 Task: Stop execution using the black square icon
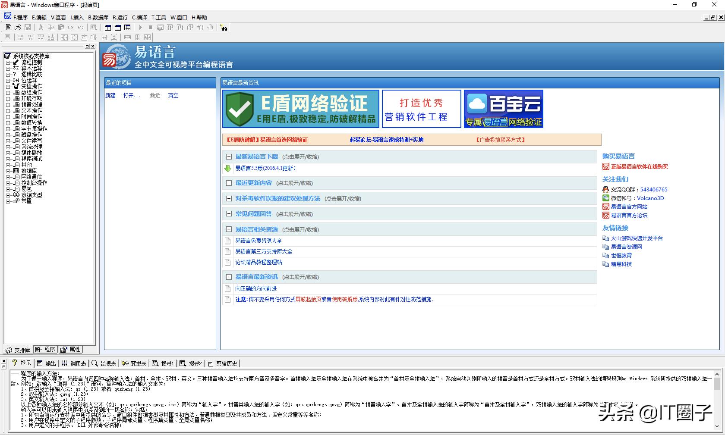pyautogui.click(x=151, y=27)
